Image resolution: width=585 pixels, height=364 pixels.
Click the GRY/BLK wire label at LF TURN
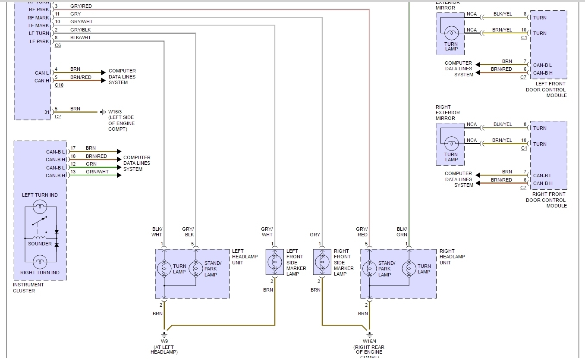[81, 30]
